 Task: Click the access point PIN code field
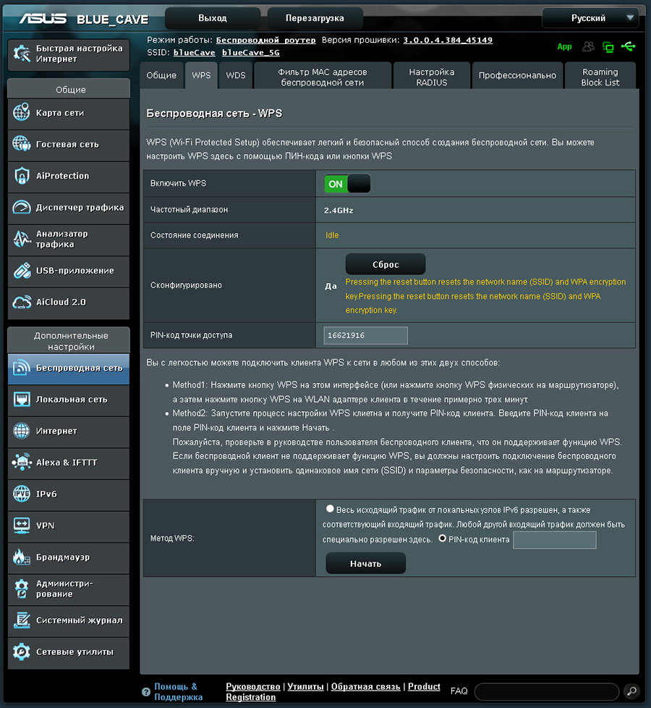[x=365, y=335]
